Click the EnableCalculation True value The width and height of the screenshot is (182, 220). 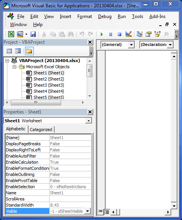(70, 162)
